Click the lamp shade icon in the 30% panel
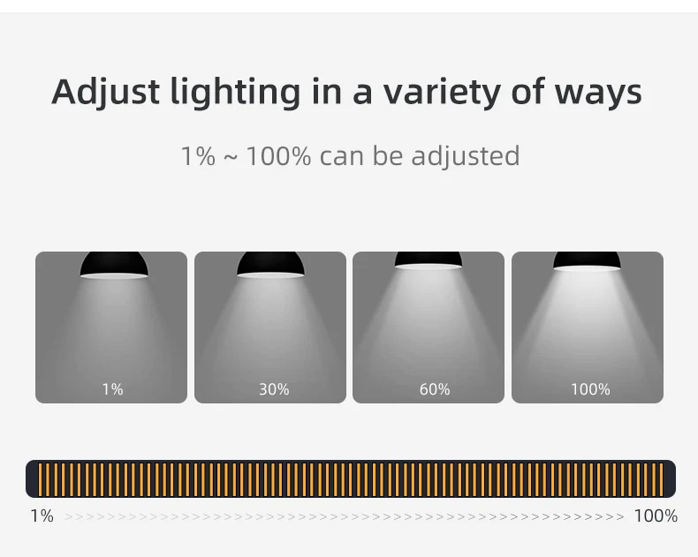 270,265
